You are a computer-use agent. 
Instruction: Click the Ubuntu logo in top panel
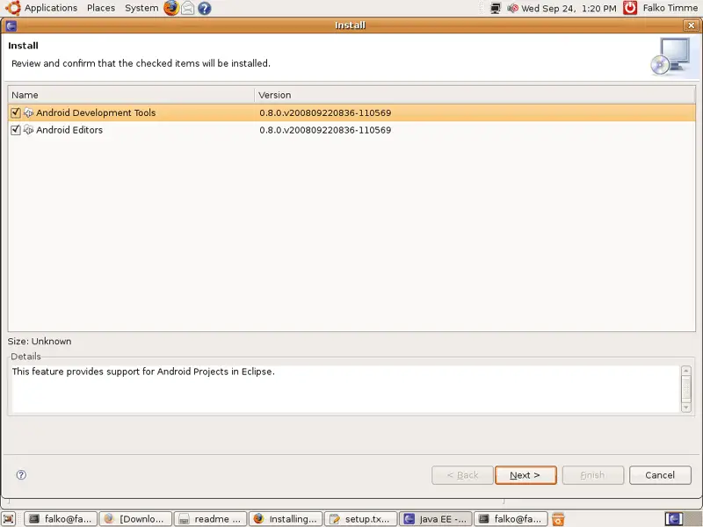tap(13, 8)
